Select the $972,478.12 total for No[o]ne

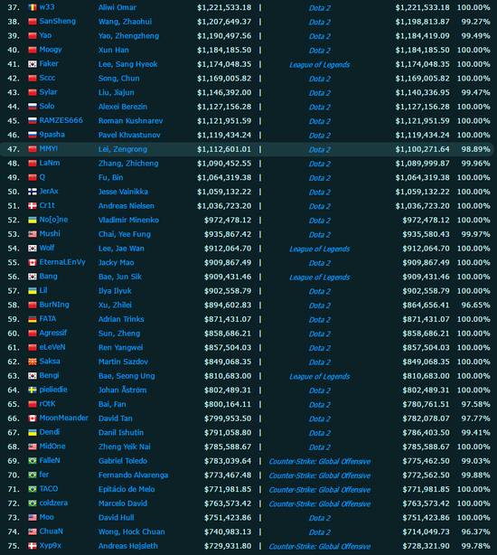[228, 220]
